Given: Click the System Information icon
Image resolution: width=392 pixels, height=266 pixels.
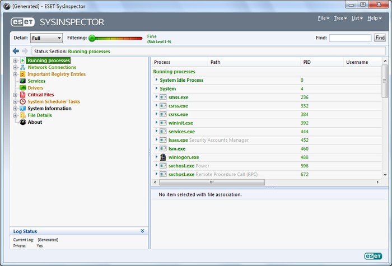Looking at the screenshot, I should [23, 109].
